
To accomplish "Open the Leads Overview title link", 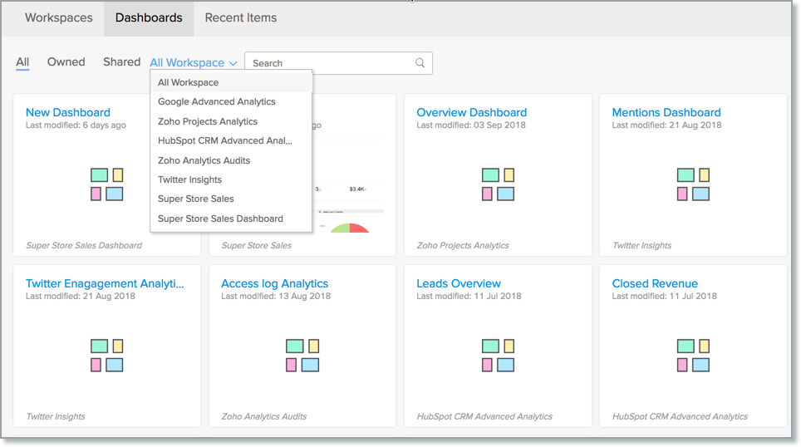I will pos(459,283).
